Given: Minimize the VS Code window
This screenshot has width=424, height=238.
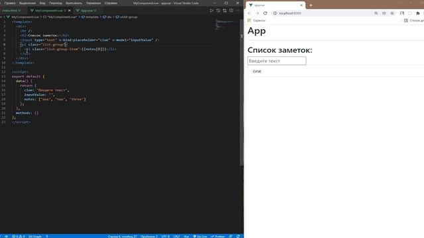Looking at the screenshot, I should pyautogui.click(x=215, y=3).
